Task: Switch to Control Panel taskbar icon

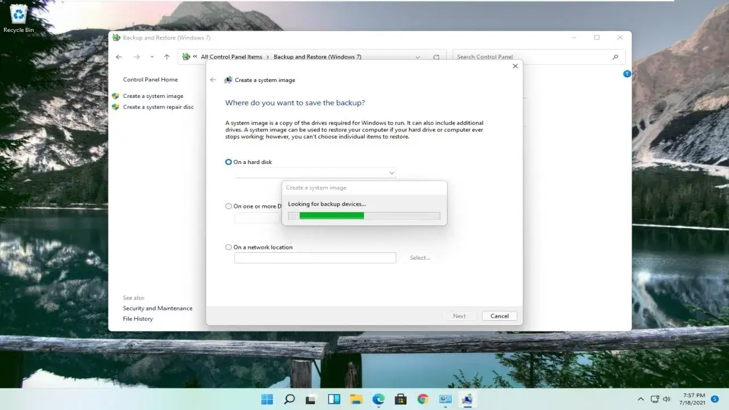Action: pos(445,399)
